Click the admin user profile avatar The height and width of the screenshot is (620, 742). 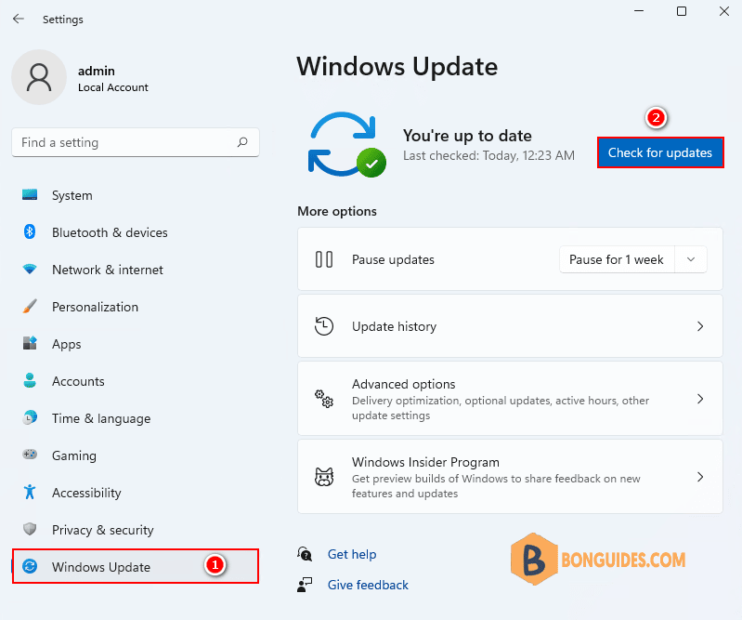39,77
